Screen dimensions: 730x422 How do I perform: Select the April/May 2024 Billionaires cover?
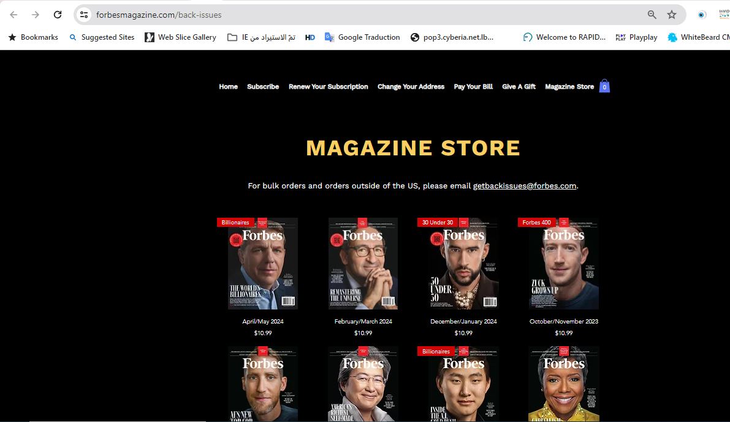(263, 264)
